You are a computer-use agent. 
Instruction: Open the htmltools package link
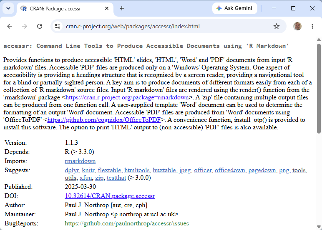(x=137, y=170)
